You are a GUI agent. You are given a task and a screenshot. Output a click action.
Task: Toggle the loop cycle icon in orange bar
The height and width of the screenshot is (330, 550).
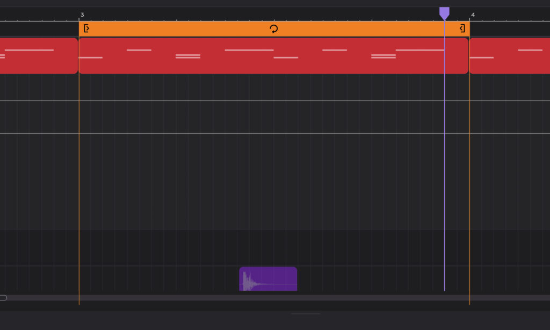[274, 29]
